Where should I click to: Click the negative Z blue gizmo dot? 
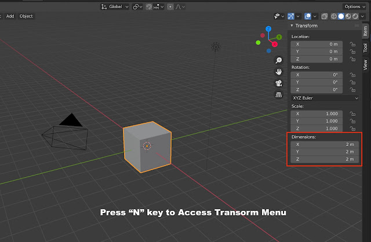click(x=268, y=50)
